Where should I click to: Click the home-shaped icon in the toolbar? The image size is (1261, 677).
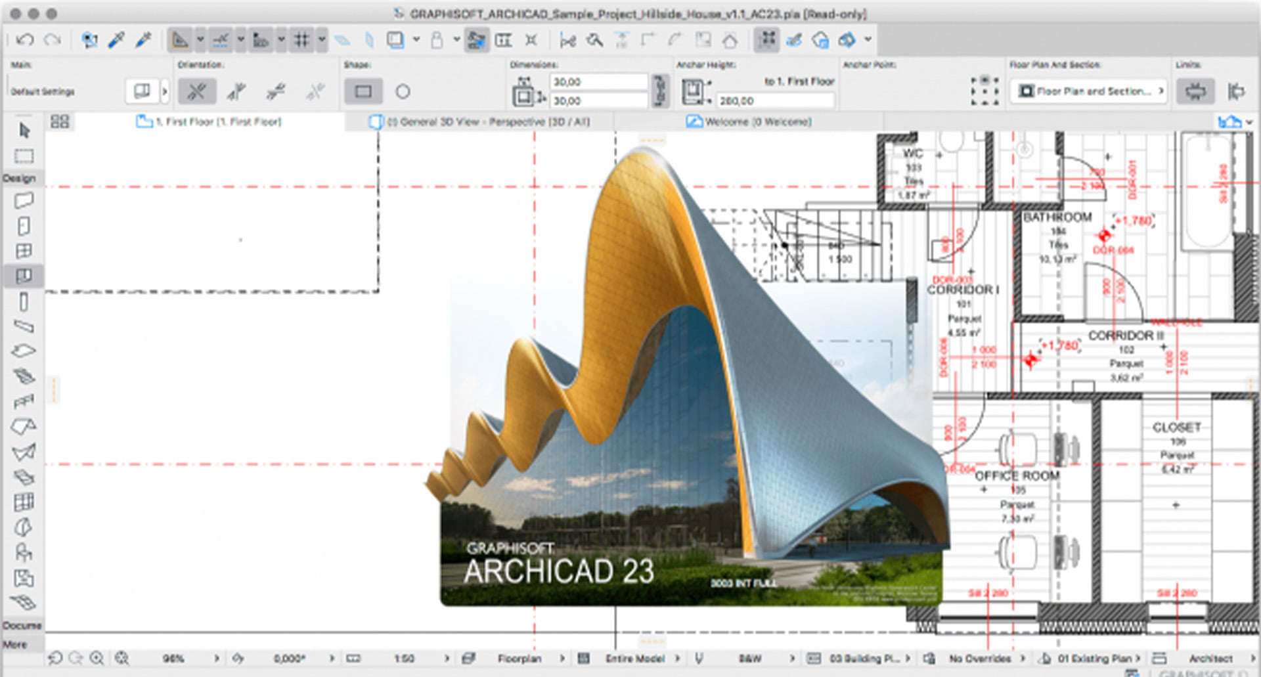point(730,40)
